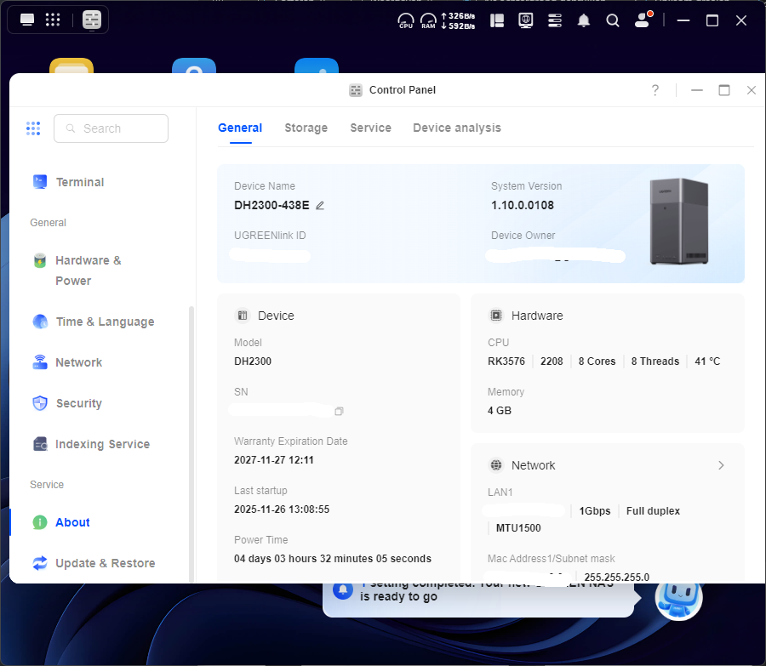Screen dimensions: 766x666
Task: Click the pencil icon to edit device name
Action: [x=320, y=205]
